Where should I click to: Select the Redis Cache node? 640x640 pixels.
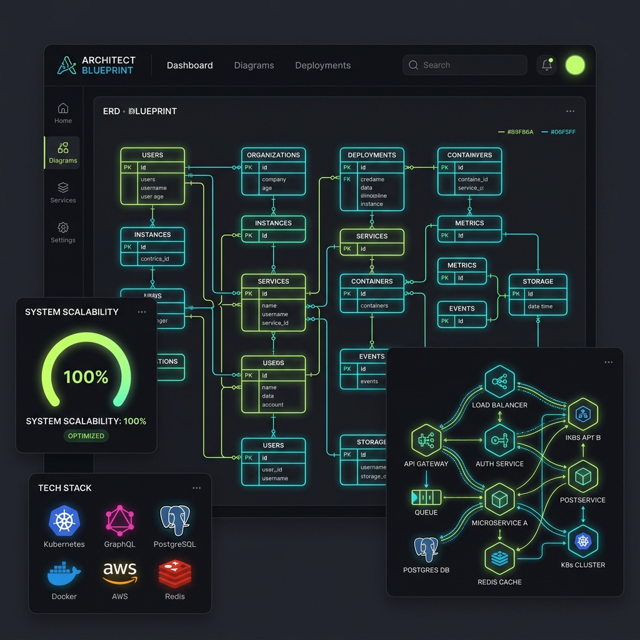tap(499, 558)
